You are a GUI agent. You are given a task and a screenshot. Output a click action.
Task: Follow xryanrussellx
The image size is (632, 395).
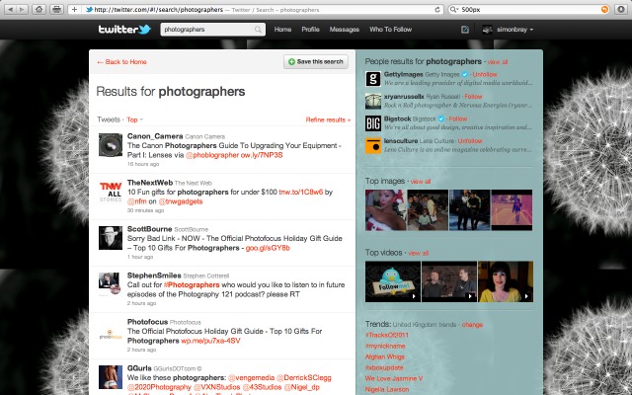pos(473,97)
